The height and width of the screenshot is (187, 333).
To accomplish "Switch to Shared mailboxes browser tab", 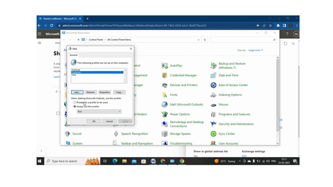I will click(x=60, y=19).
